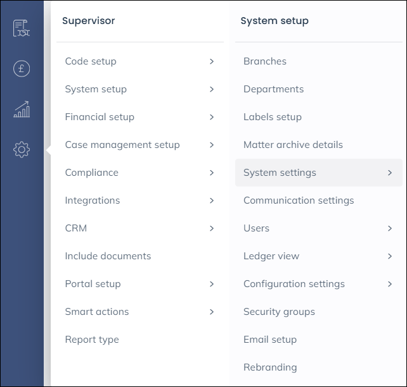Expand the Ledger view chevron
407x387 pixels.
pos(390,256)
